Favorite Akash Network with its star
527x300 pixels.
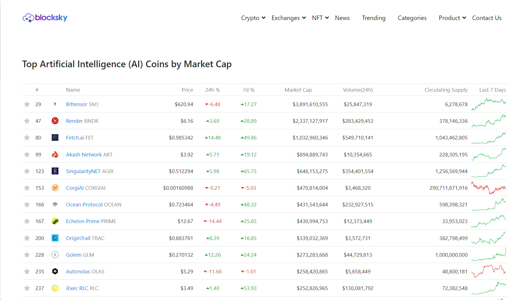coord(27,154)
